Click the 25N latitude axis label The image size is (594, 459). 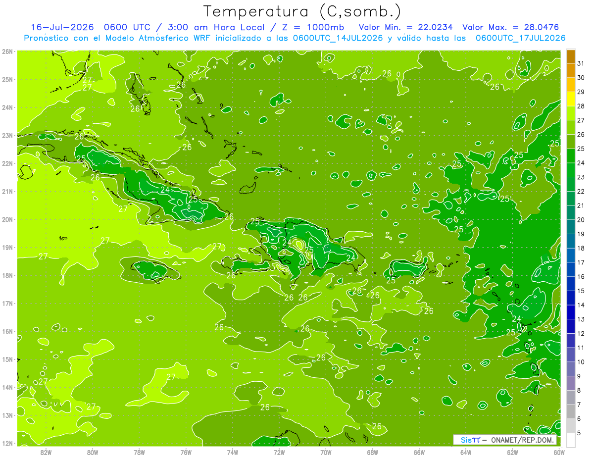point(7,79)
